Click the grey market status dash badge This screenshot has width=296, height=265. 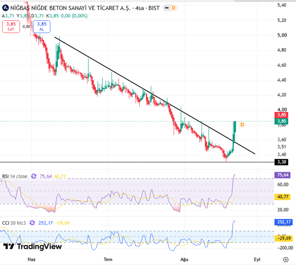(x=167, y=8)
